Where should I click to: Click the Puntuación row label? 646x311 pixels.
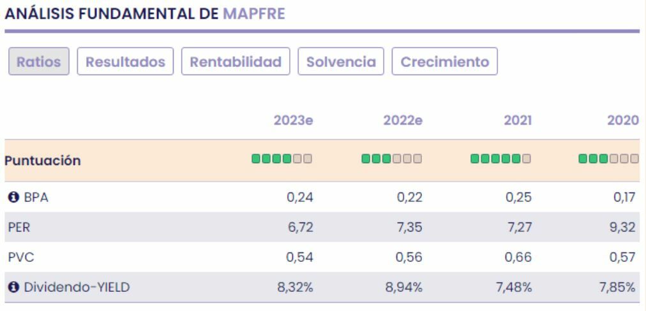[x=42, y=161]
